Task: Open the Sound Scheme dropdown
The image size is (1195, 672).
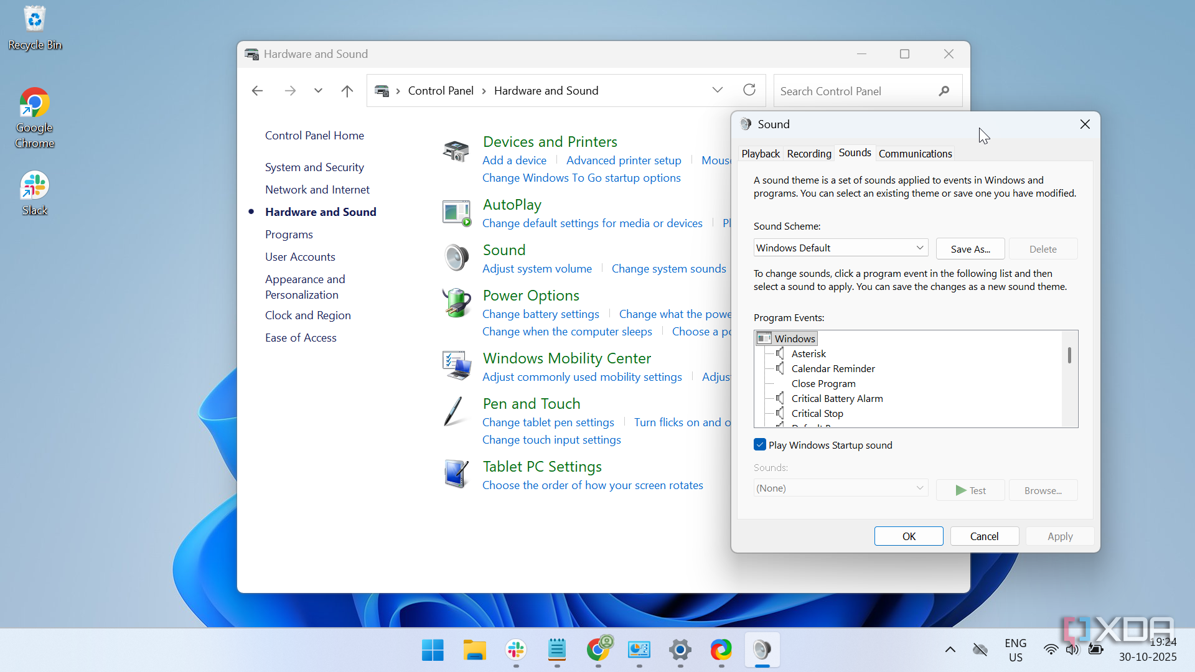Action: (x=841, y=248)
